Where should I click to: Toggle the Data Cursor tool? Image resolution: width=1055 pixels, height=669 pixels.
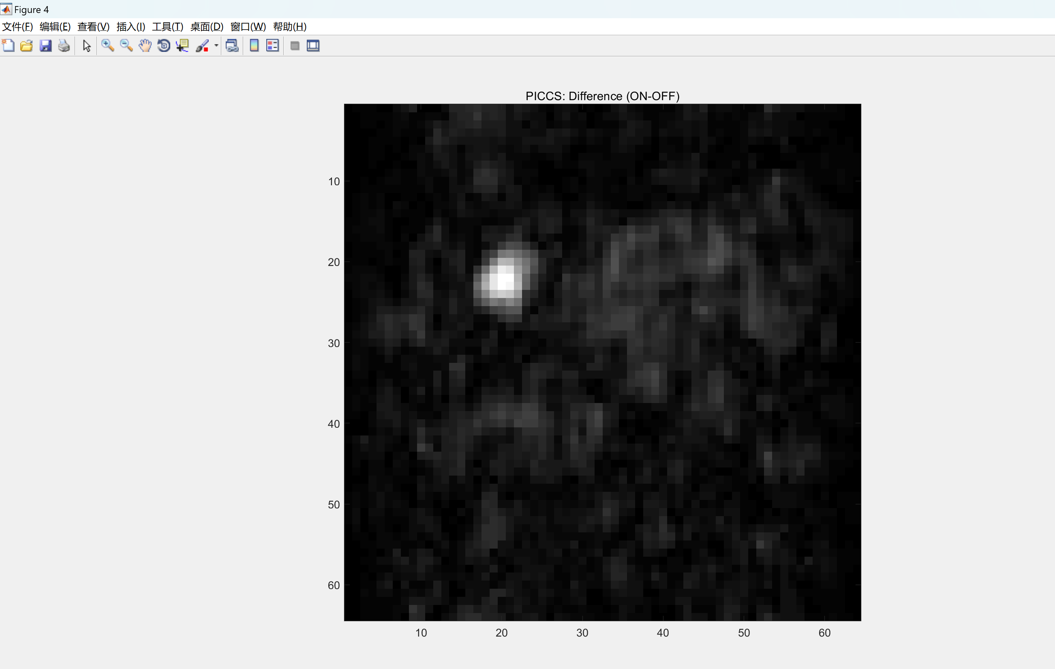coord(182,45)
